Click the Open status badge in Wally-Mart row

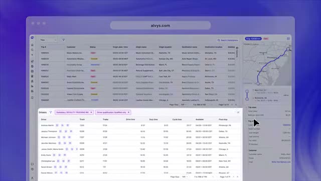pos(93,76)
